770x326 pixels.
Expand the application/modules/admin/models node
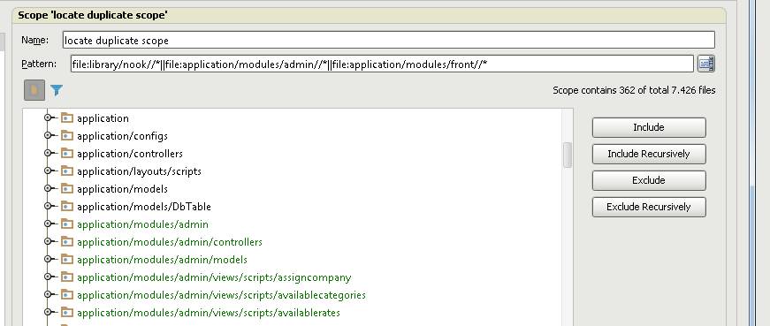(48, 259)
